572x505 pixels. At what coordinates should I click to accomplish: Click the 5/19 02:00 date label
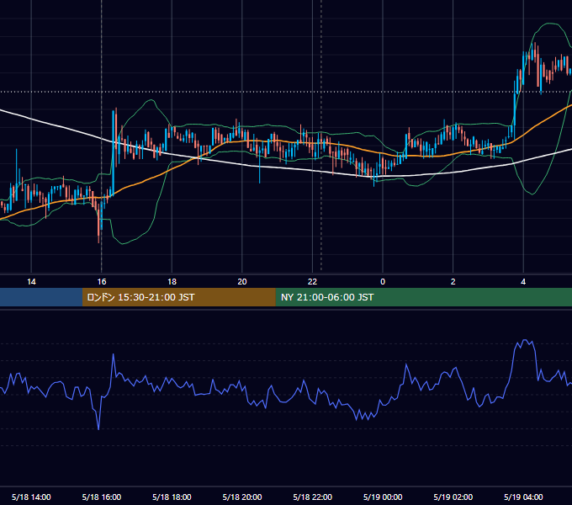(453, 497)
